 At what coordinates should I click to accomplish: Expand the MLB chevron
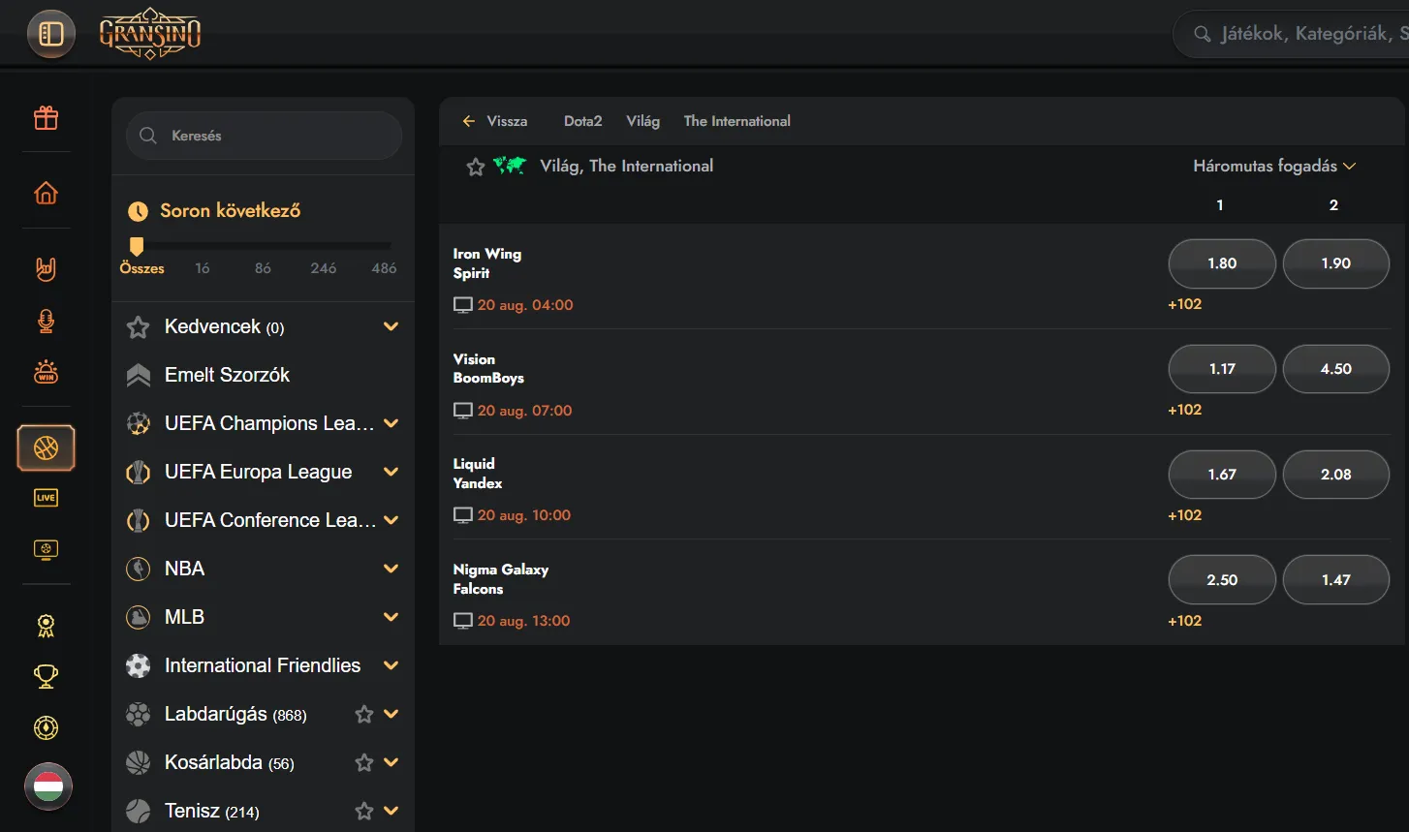pyautogui.click(x=391, y=617)
